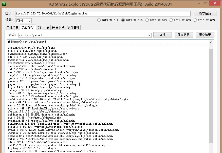The width and height of the screenshot is (222, 153).
Task: Click the halt:x:7:0 output line
Action: click(32, 69)
